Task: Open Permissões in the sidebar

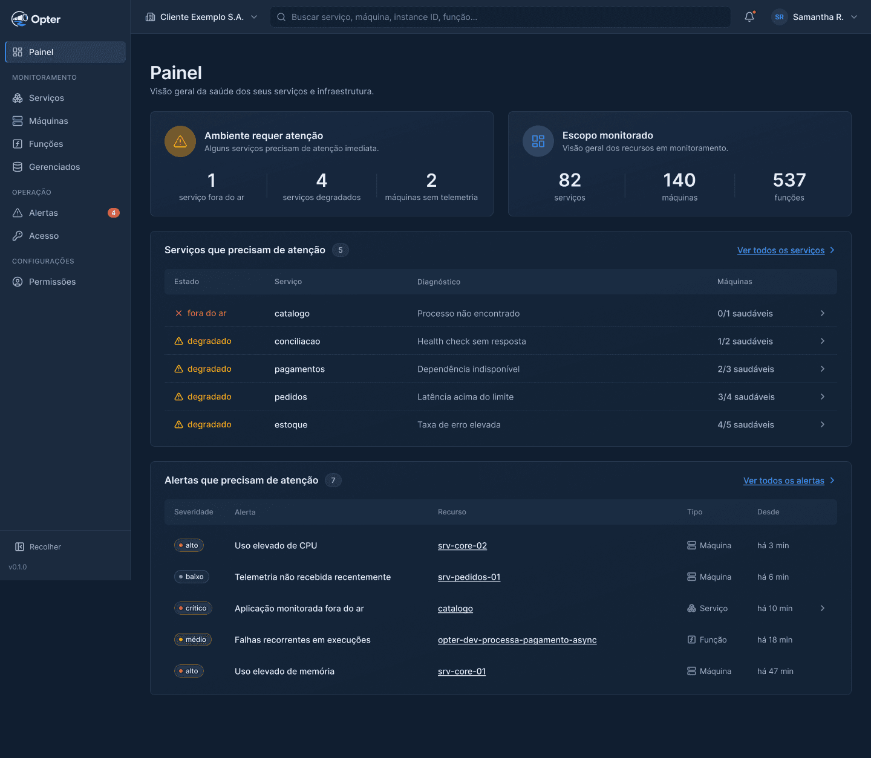Action: pos(65,282)
